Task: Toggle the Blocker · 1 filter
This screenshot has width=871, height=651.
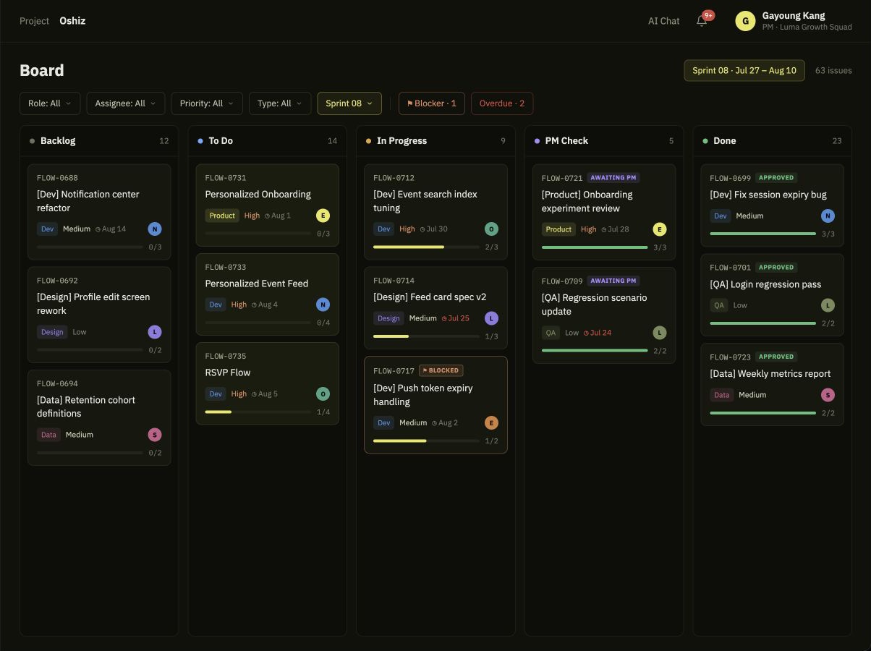Action: (432, 103)
